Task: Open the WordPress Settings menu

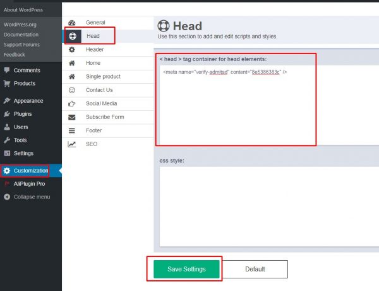Action: pyautogui.click(x=31, y=153)
